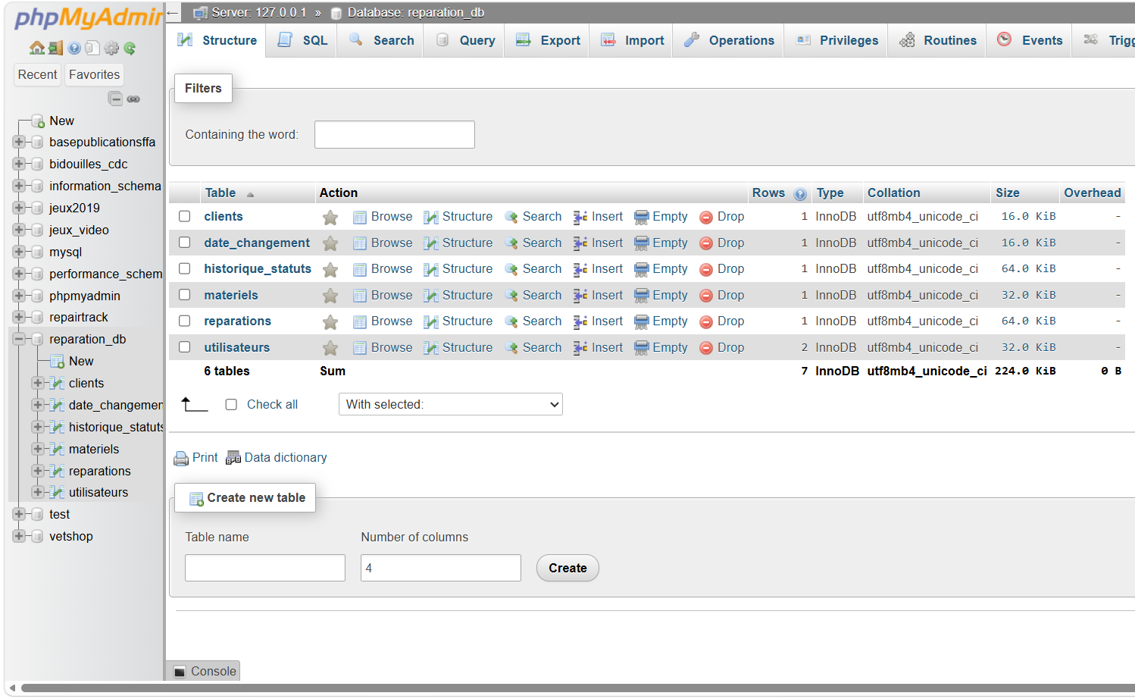
Task: Collapse the reparation_db database tree
Action: 19,339
